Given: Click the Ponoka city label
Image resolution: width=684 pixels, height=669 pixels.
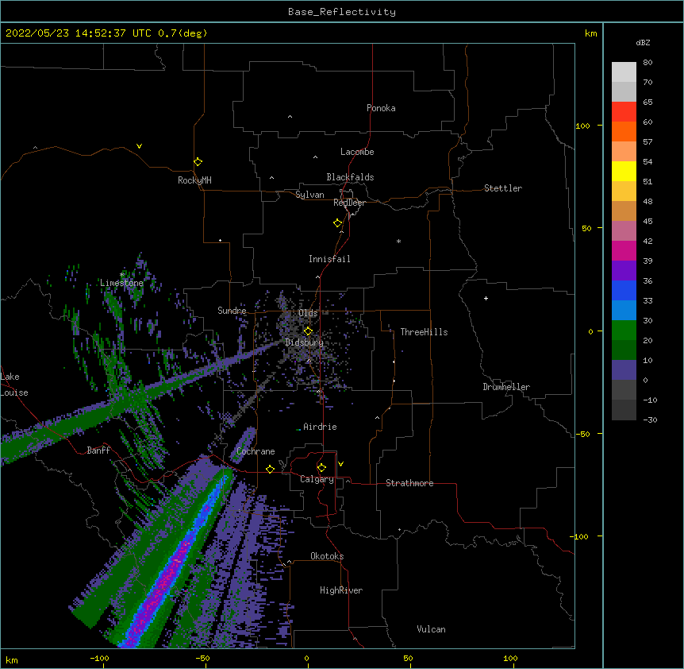Looking at the screenshot, I should pos(381,108).
